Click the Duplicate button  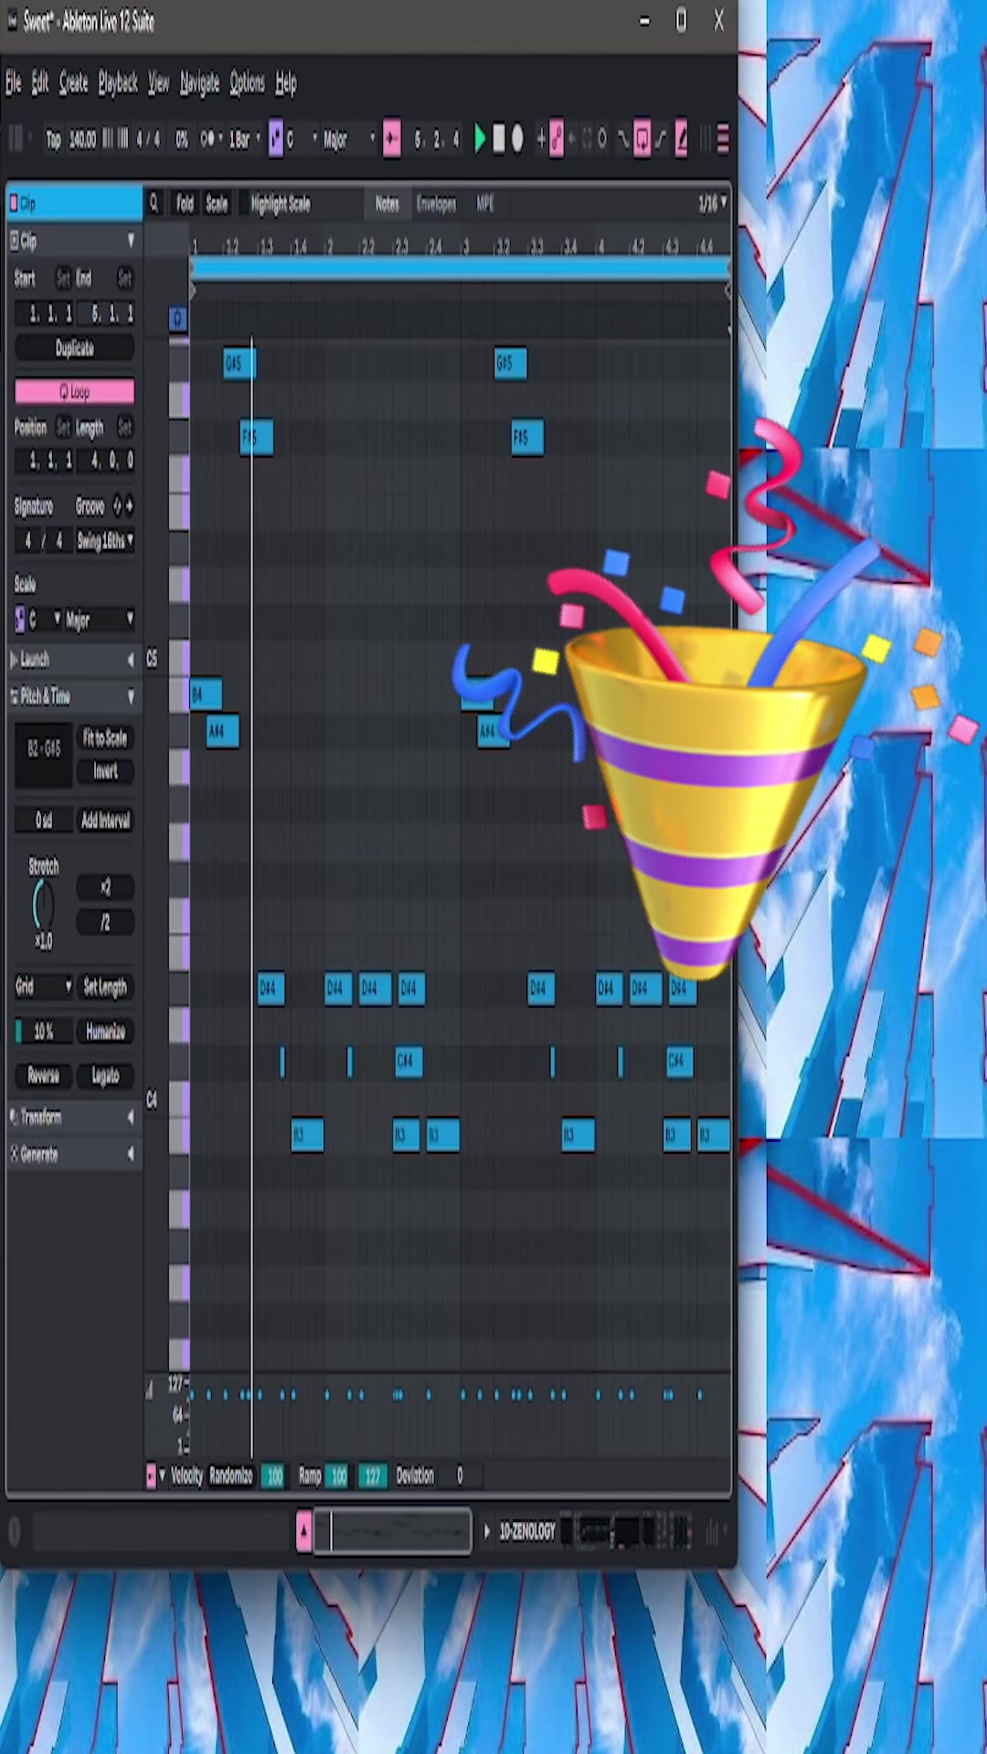[75, 348]
